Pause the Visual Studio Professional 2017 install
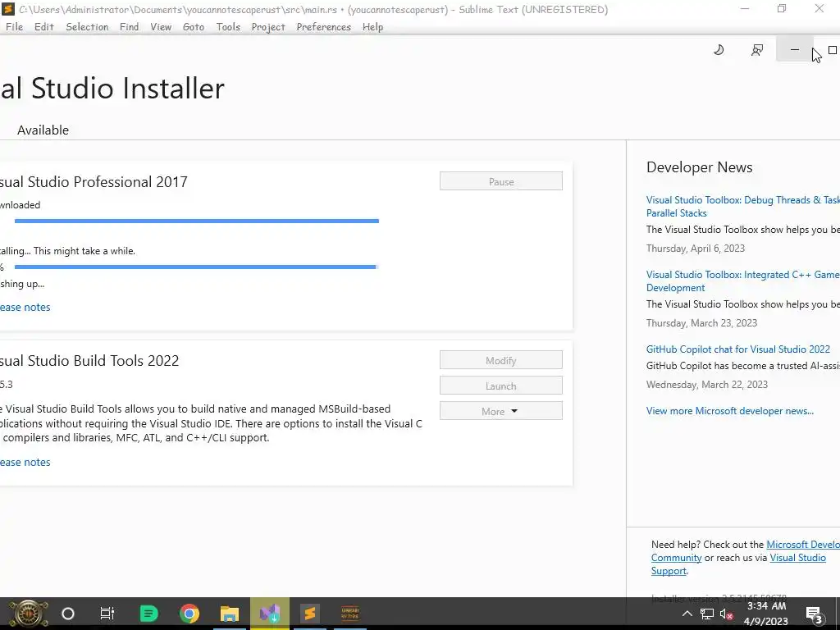 click(501, 181)
